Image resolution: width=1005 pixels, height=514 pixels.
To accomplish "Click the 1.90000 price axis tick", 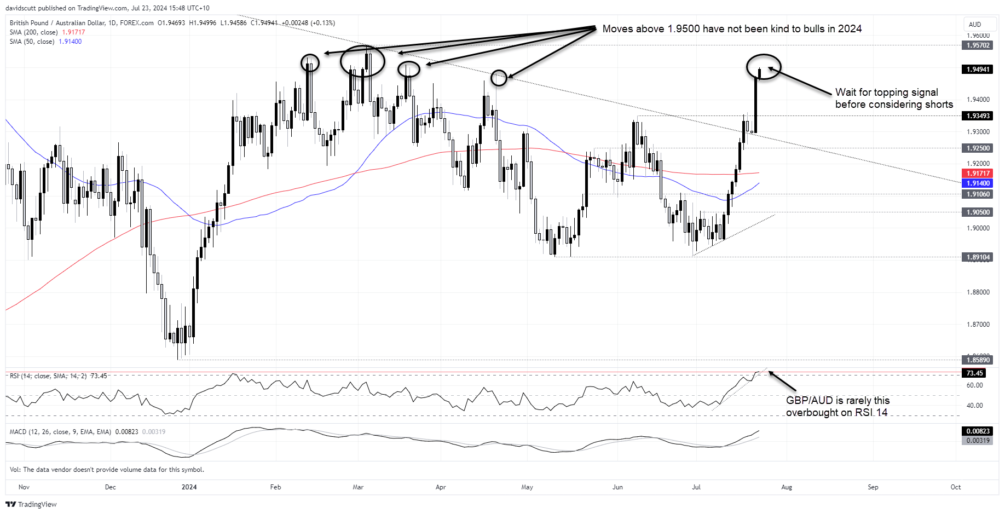I will pos(978,228).
